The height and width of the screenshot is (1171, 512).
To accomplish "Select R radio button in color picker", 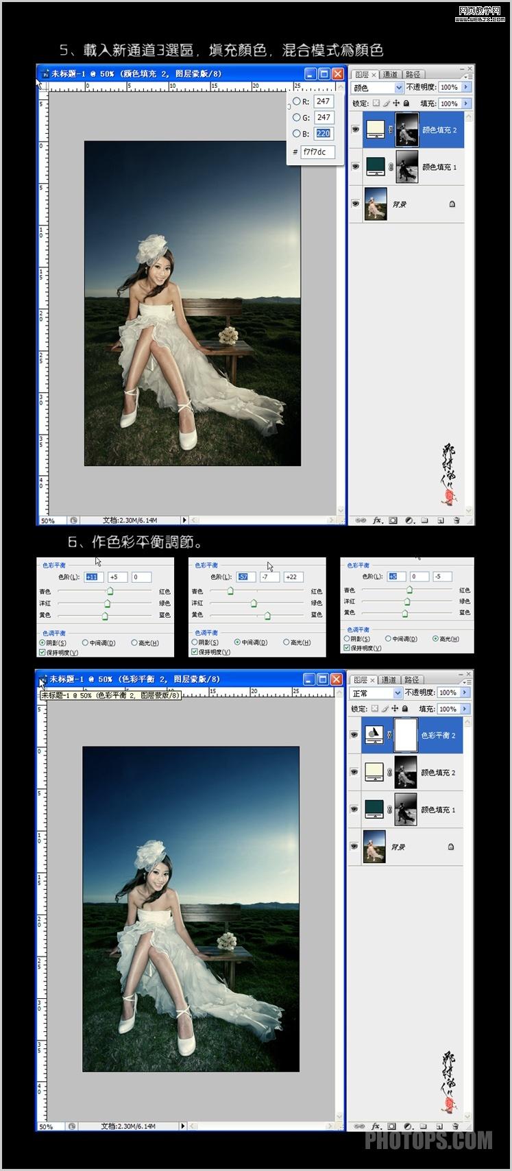I will click(x=296, y=101).
